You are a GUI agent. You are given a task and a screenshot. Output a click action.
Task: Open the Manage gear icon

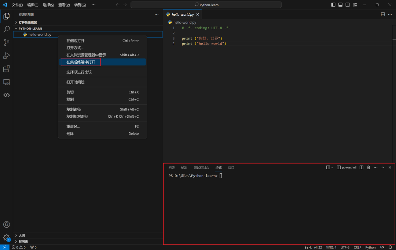click(x=7, y=238)
